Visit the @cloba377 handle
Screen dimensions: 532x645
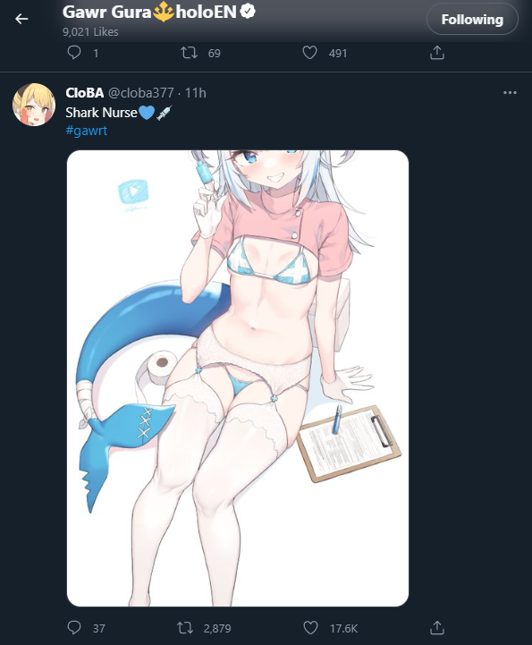[141, 93]
